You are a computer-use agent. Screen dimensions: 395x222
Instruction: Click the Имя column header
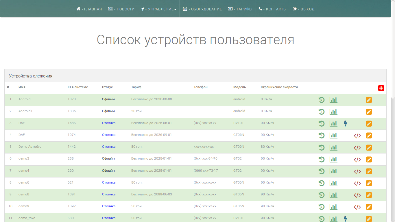tap(22, 87)
